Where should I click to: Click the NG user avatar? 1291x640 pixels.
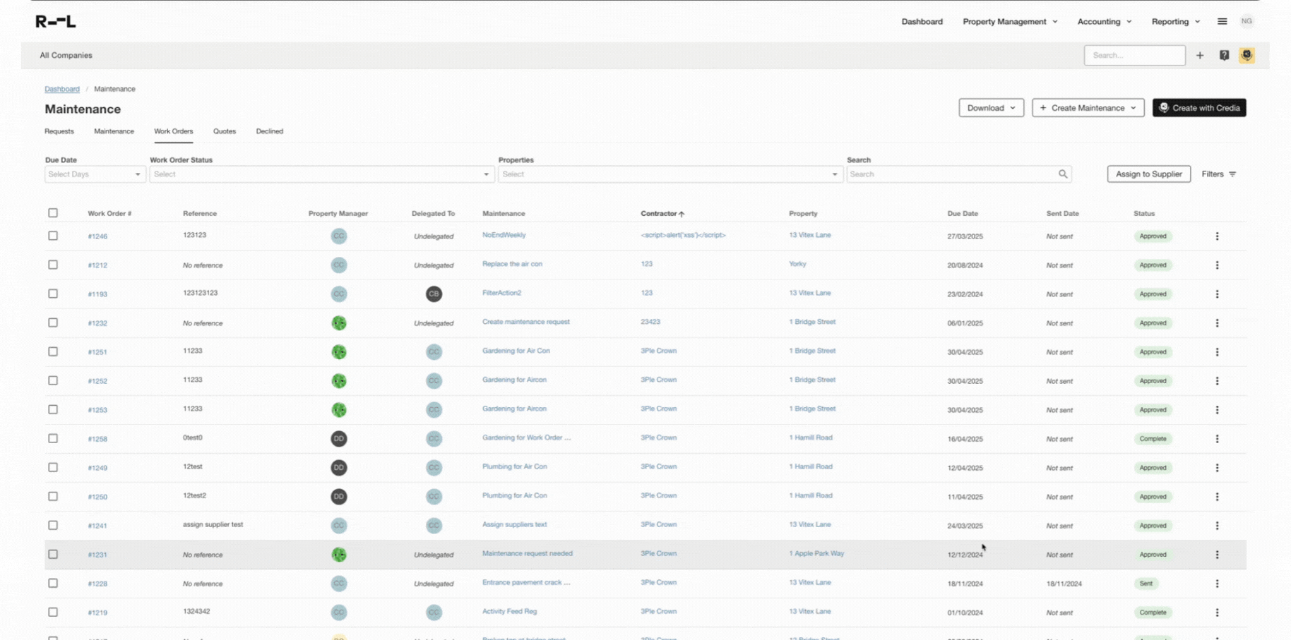(1247, 21)
